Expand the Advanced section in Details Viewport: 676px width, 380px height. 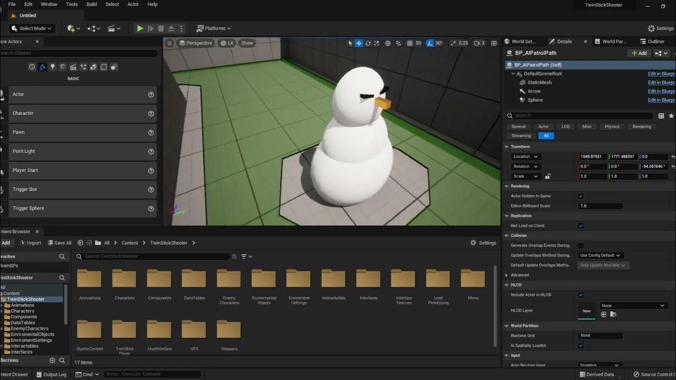(x=507, y=275)
